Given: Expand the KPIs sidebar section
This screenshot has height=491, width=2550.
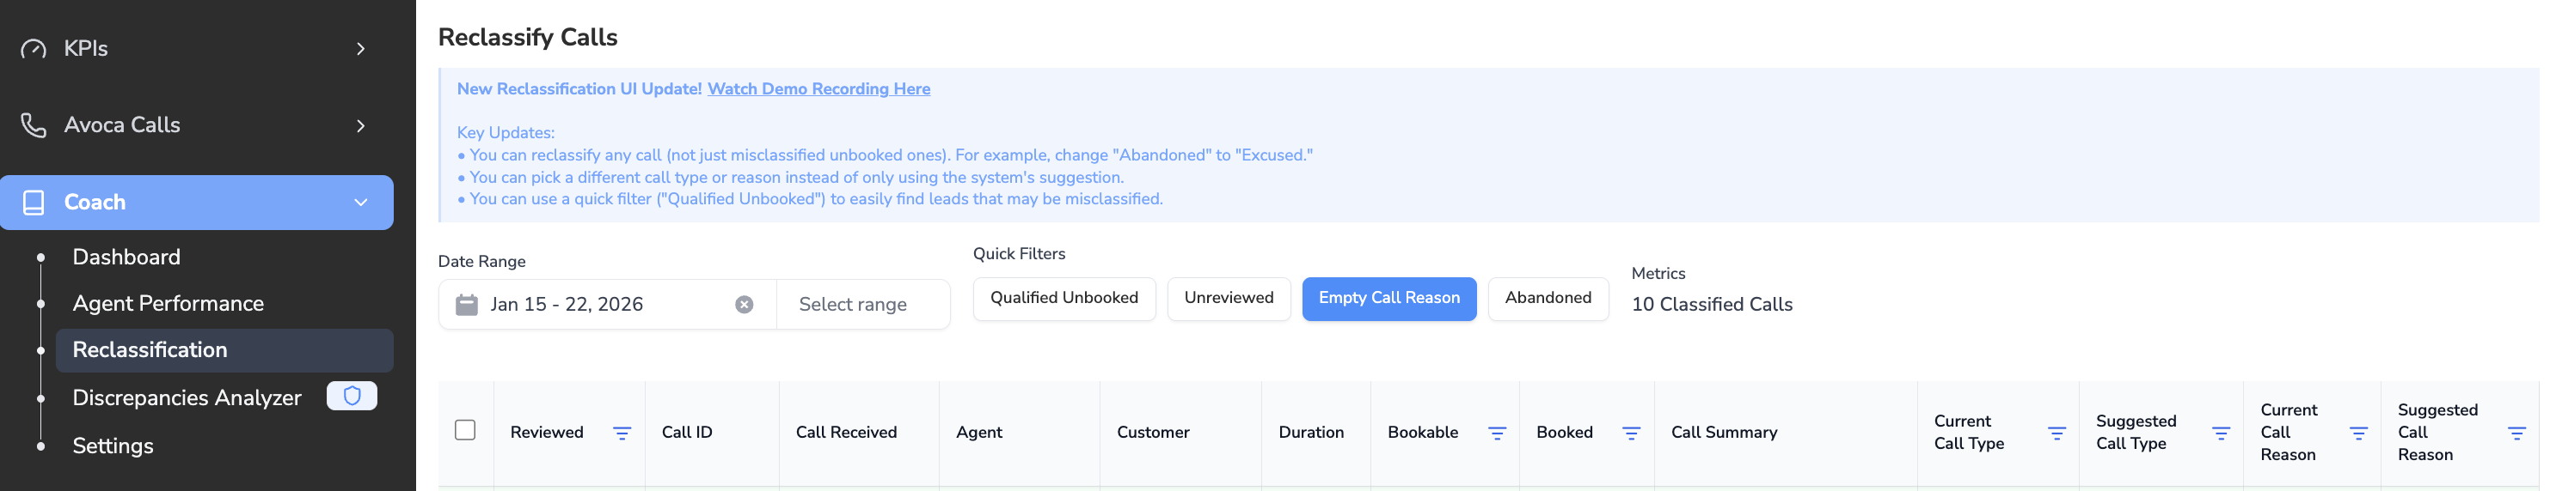Looking at the screenshot, I should tap(360, 48).
